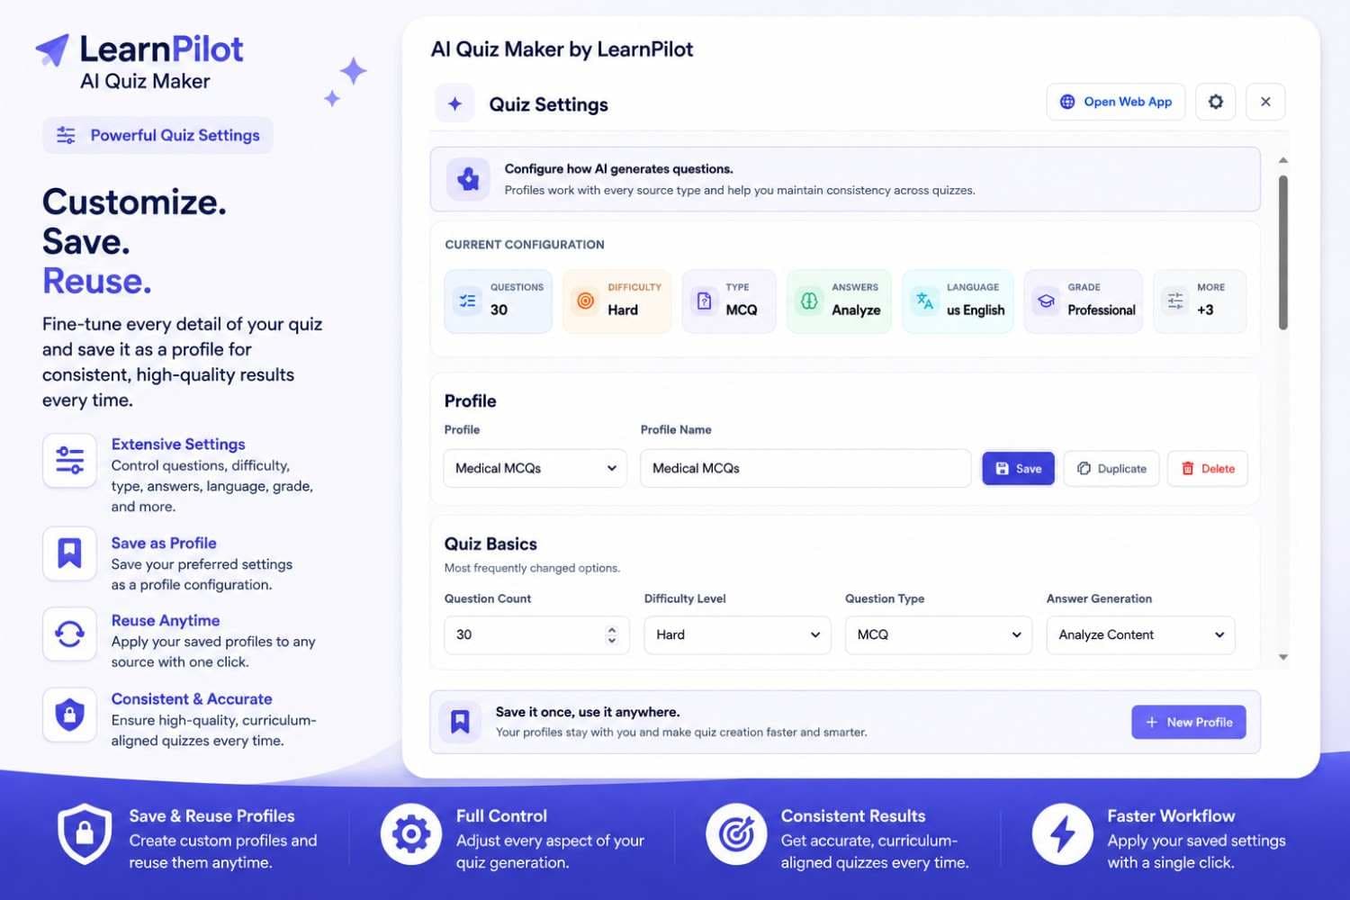Create a New Profile
Image resolution: width=1350 pixels, height=900 pixels.
pos(1188,722)
